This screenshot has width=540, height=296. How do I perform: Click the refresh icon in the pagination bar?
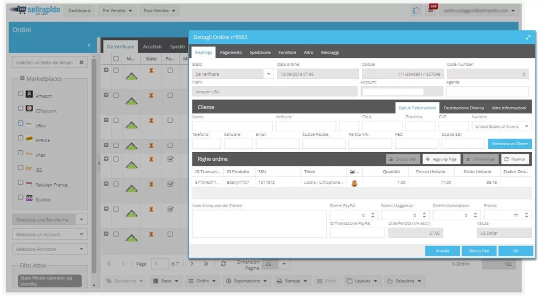point(223,264)
